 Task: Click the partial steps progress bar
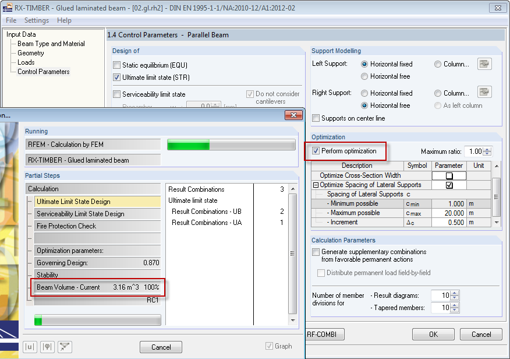coord(98,320)
